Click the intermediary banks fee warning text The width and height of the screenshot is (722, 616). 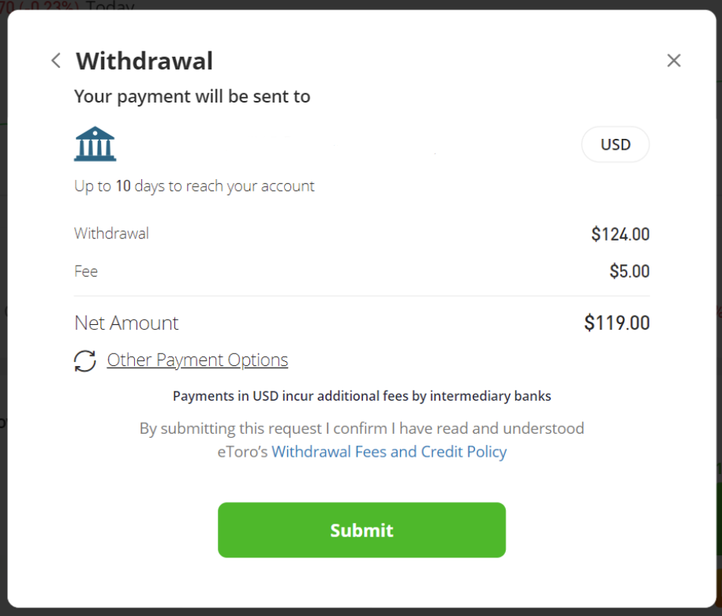[361, 396]
